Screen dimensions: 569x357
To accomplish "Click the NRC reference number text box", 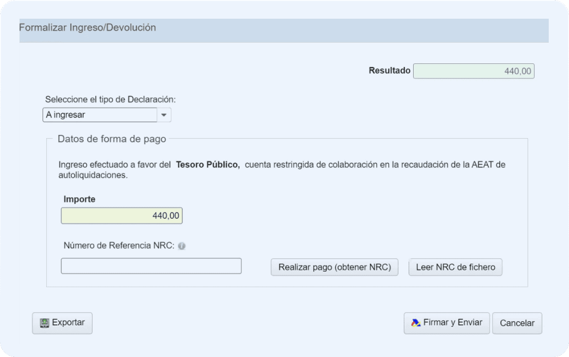I will (151, 266).
